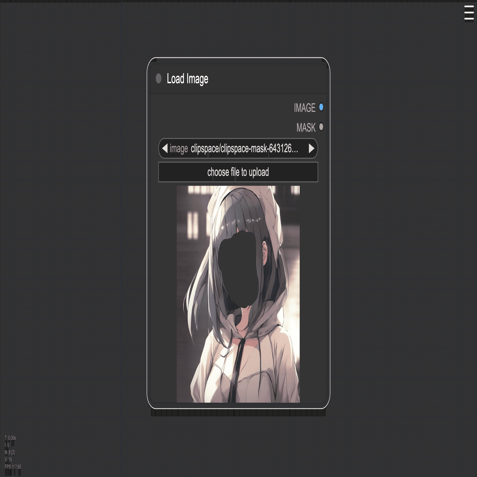The image size is (477, 477).
Task: Click the N: 8 [2] node count readout
Action: coord(10,452)
